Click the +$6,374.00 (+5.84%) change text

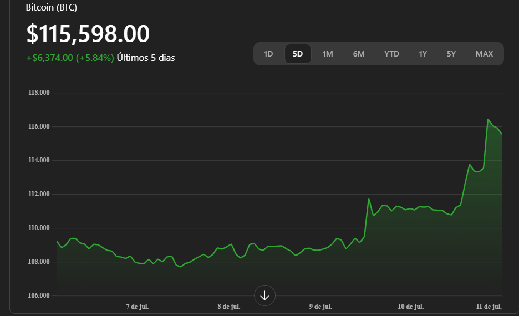[70, 58]
